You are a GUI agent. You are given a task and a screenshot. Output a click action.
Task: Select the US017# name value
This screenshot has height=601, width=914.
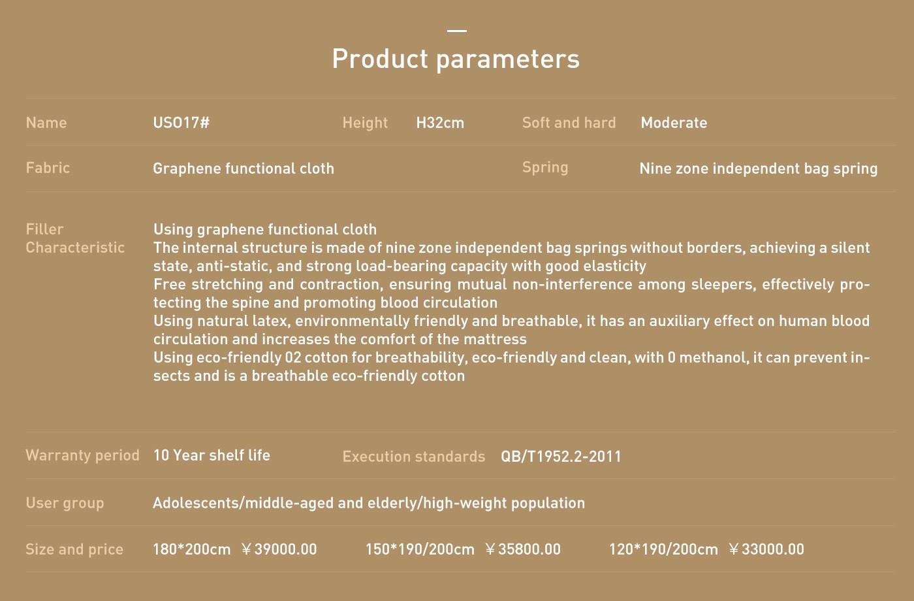coord(181,123)
